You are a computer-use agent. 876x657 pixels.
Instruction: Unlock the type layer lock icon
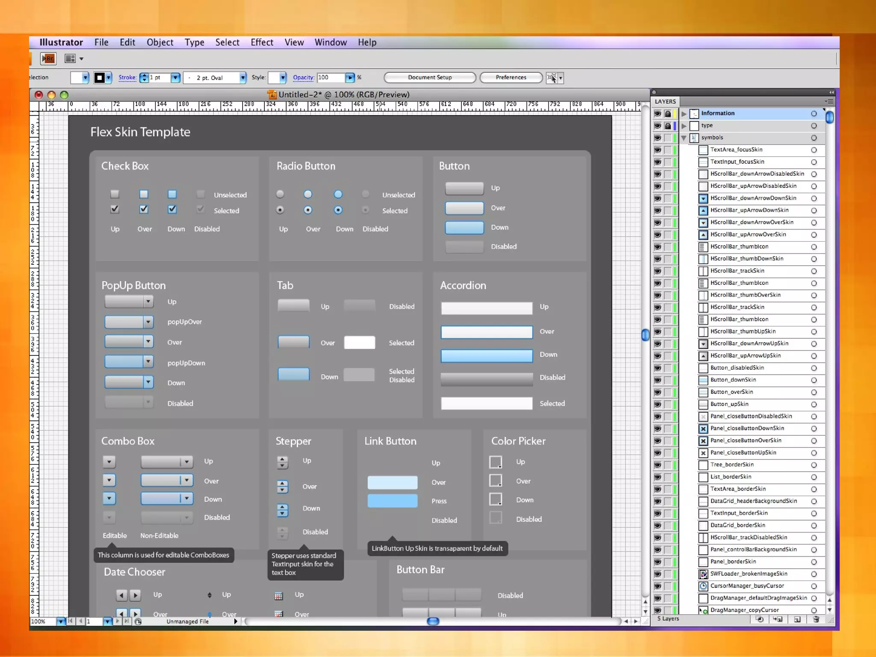668,126
